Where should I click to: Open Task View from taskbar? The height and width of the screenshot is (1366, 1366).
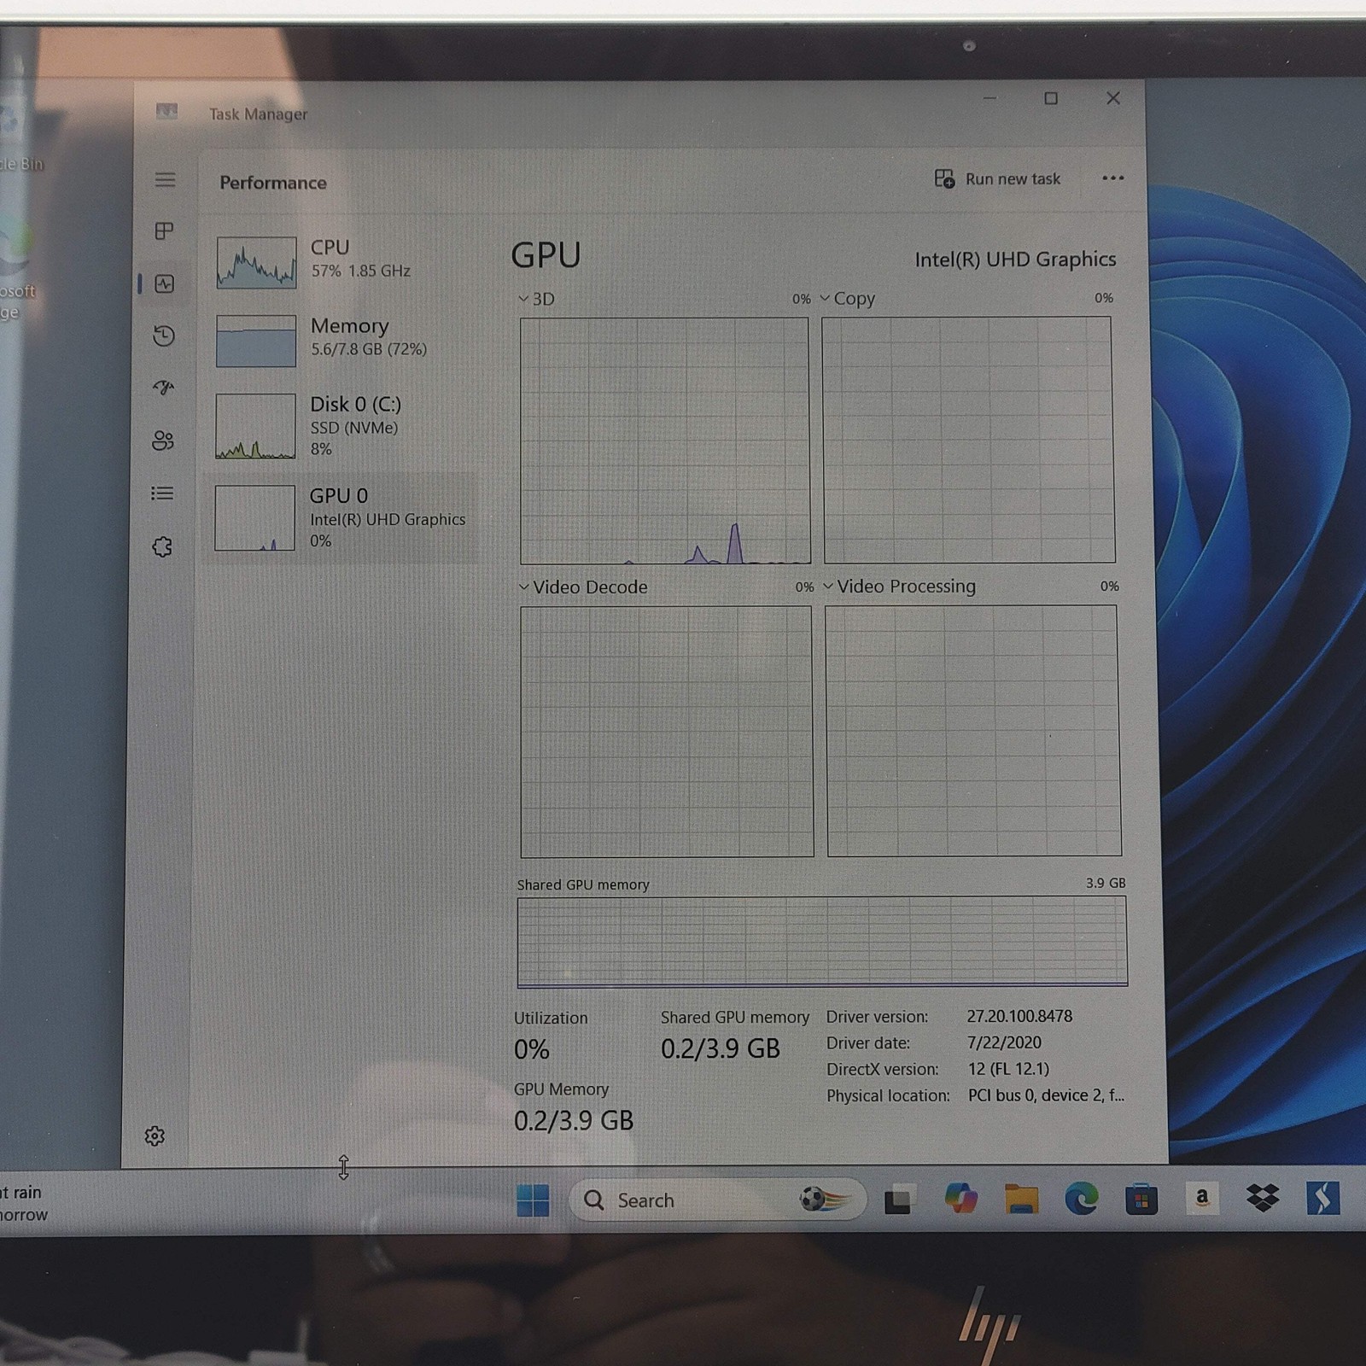[898, 1200]
